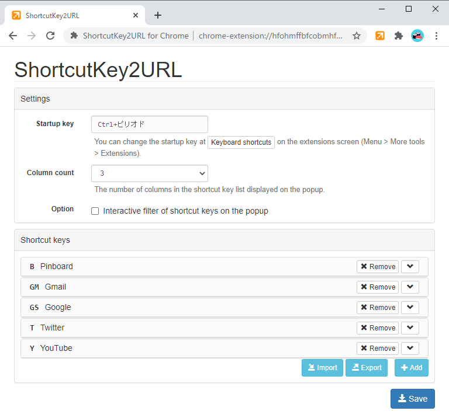The height and width of the screenshot is (418, 449).
Task: Remove the Google shortcut
Action: 378,307
